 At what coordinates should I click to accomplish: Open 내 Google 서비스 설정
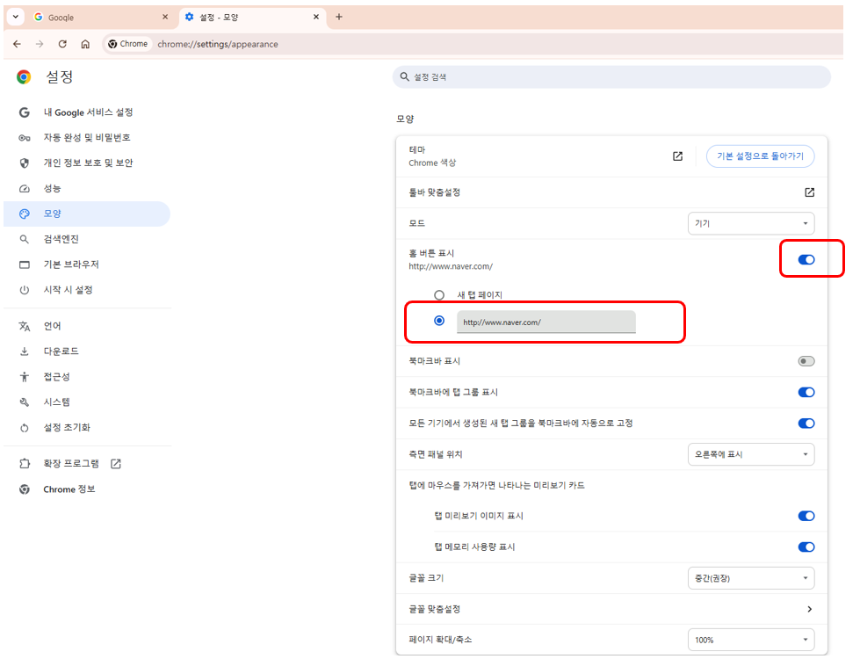(x=88, y=112)
